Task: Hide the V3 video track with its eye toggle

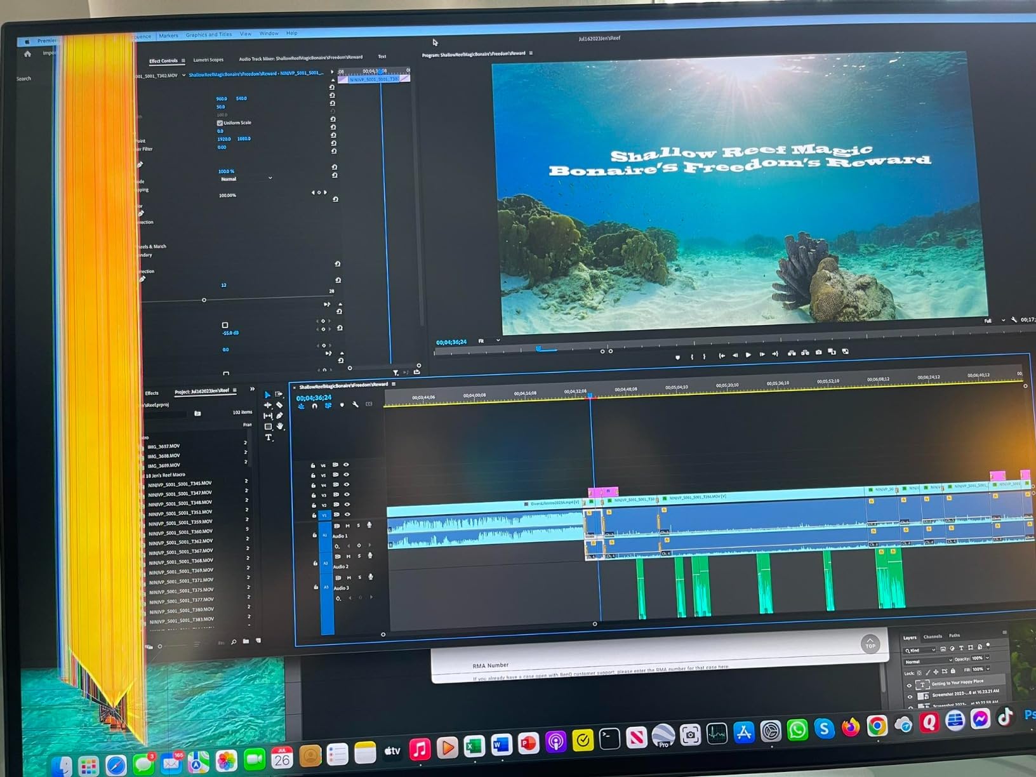Action: (347, 495)
